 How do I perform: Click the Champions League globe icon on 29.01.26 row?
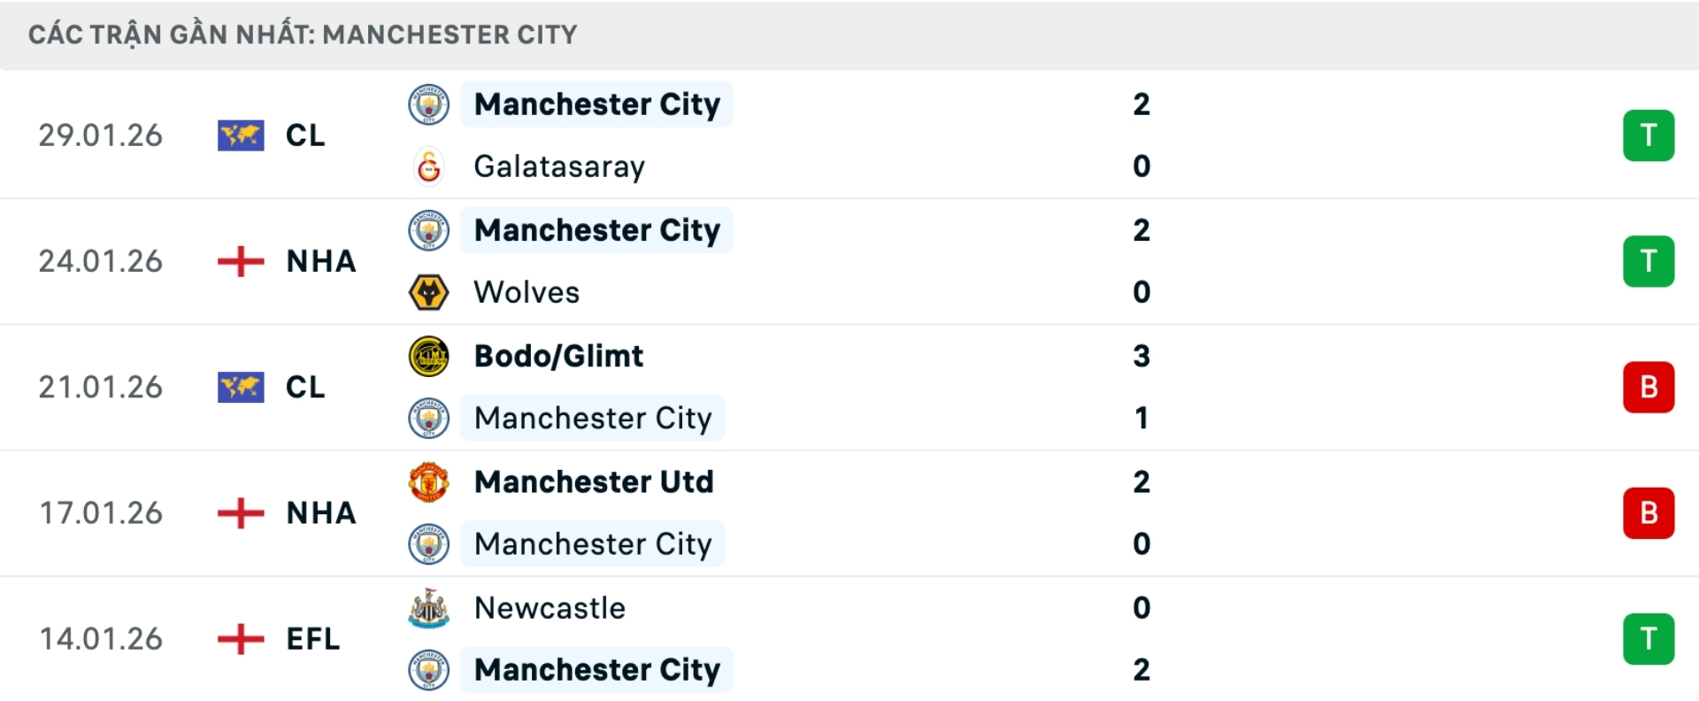(x=240, y=135)
